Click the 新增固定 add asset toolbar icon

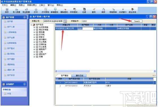coord(55,10)
